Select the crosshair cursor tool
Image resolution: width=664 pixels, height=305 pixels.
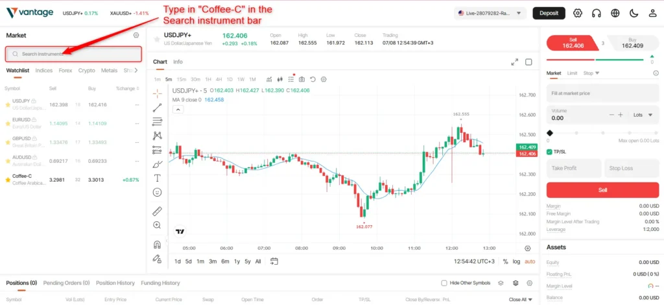coord(157,93)
